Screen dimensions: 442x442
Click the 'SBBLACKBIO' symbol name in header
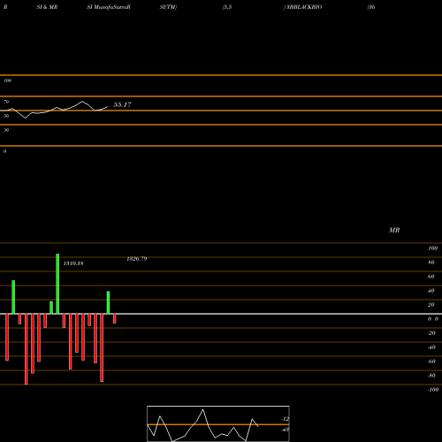click(304, 7)
